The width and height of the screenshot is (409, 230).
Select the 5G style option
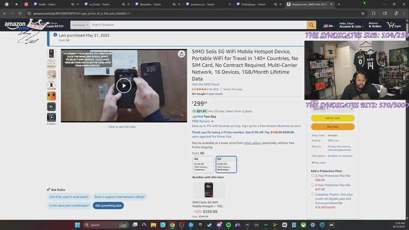226,164
